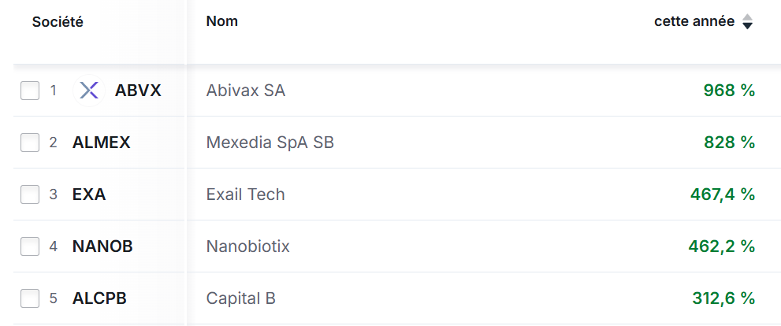781x326 pixels.
Task: Enable the NANOB row checkbox
Action: click(x=30, y=246)
